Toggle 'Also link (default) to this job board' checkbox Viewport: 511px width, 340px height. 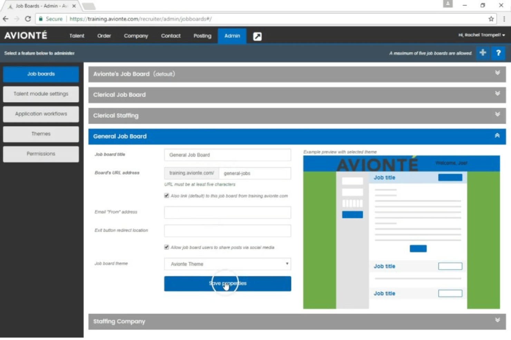click(x=167, y=196)
